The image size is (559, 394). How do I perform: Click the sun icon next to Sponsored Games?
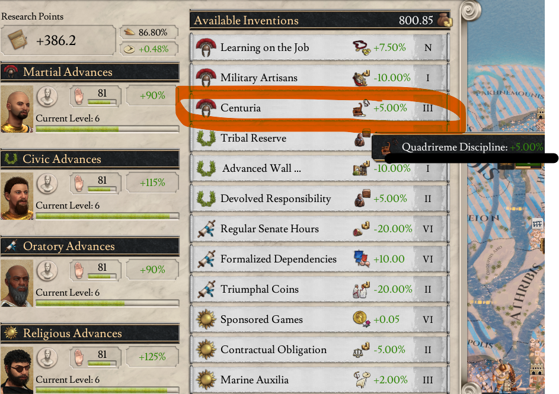(x=206, y=319)
